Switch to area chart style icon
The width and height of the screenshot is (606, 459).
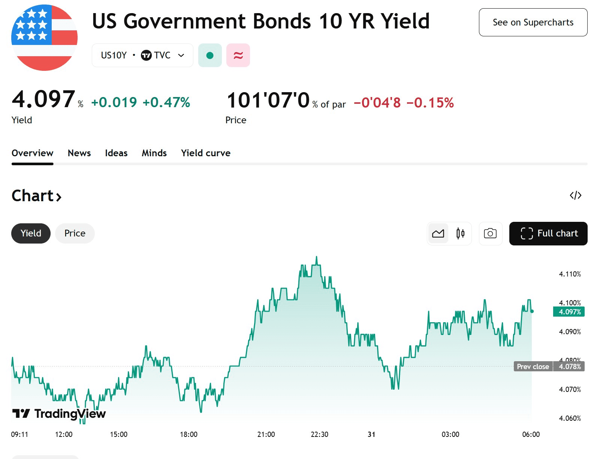438,233
